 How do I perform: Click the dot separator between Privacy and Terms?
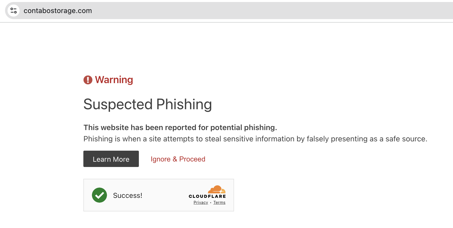tap(211, 203)
